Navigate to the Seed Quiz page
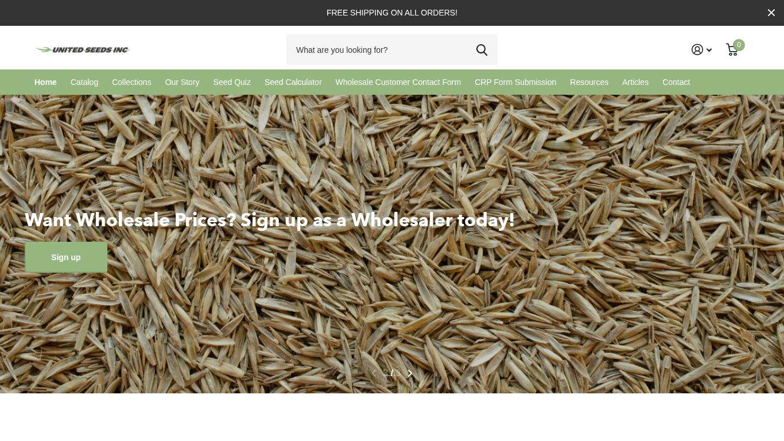The height and width of the screenshot is (441, 784). point(232,82)
